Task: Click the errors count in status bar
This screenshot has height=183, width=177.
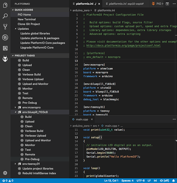Action: (5, 180)
